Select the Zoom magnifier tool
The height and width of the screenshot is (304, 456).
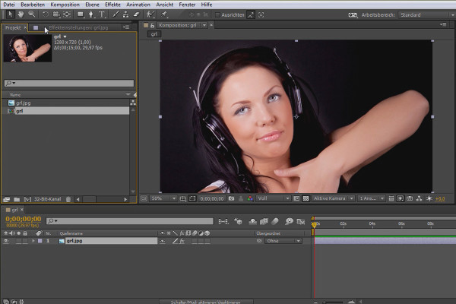[32, 14]
